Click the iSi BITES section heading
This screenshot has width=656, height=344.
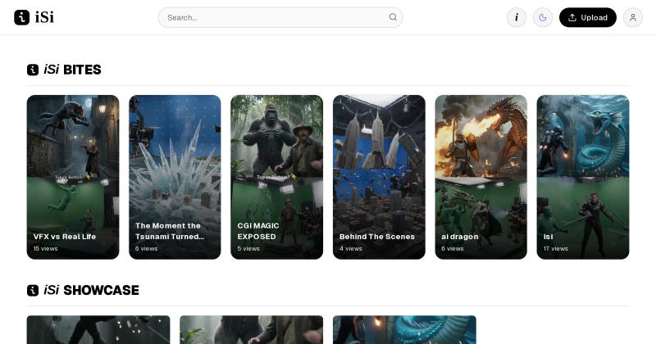[x=72, y=70]
